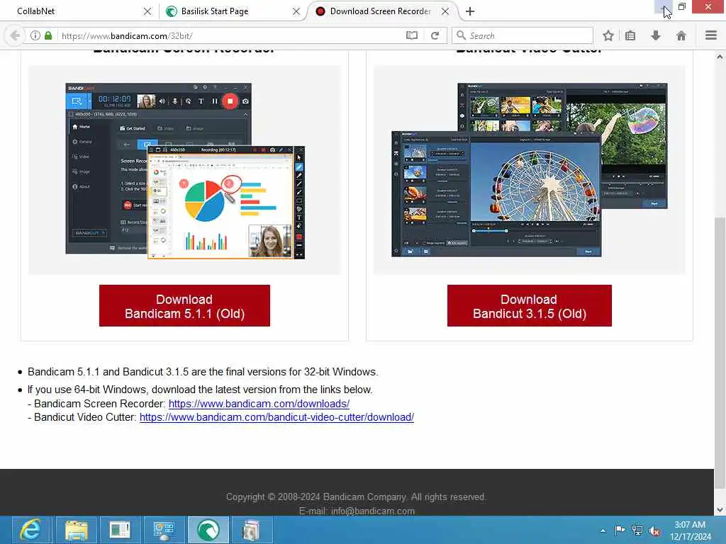Show bookmarks list menu

pyautogui.click(x=630, y=35)
